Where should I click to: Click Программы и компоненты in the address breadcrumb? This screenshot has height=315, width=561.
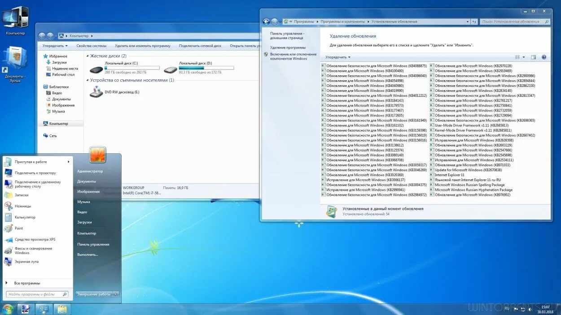point(343,22)
